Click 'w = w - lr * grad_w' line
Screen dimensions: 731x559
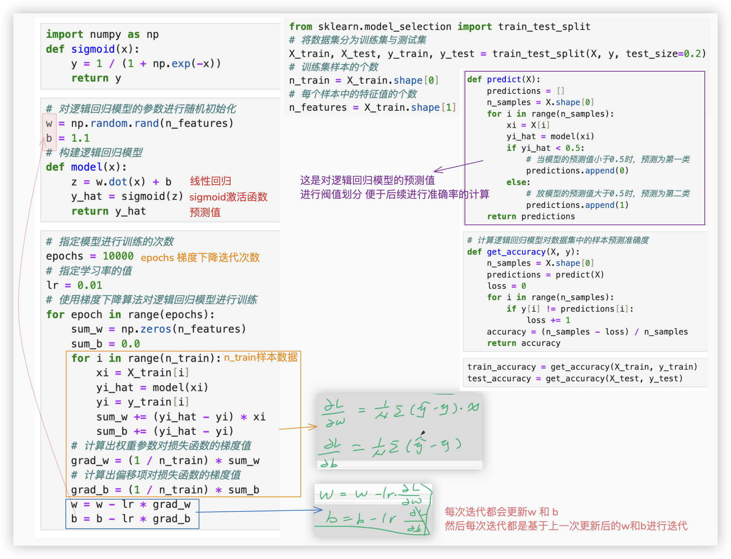pos(131,504)
